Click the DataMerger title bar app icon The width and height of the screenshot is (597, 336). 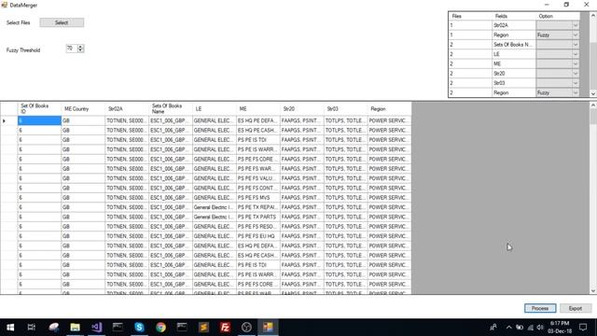(4, 5)
